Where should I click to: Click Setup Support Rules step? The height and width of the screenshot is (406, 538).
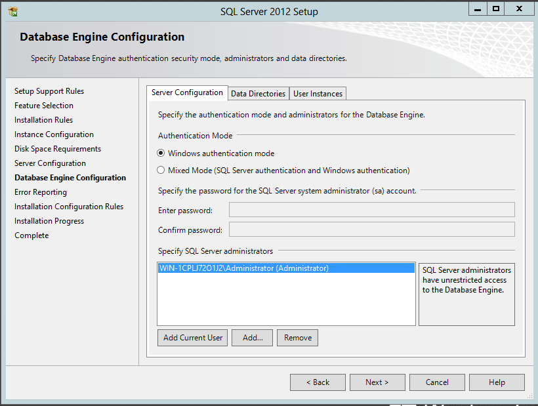coord(49,91)
